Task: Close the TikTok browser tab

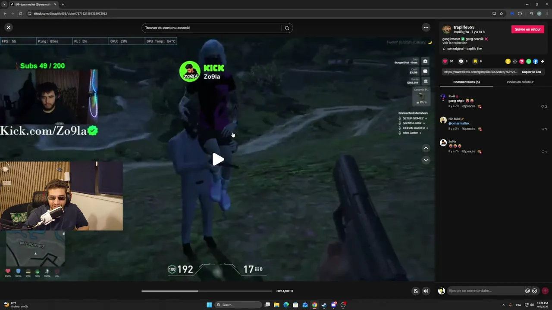Action: [55, 4]
